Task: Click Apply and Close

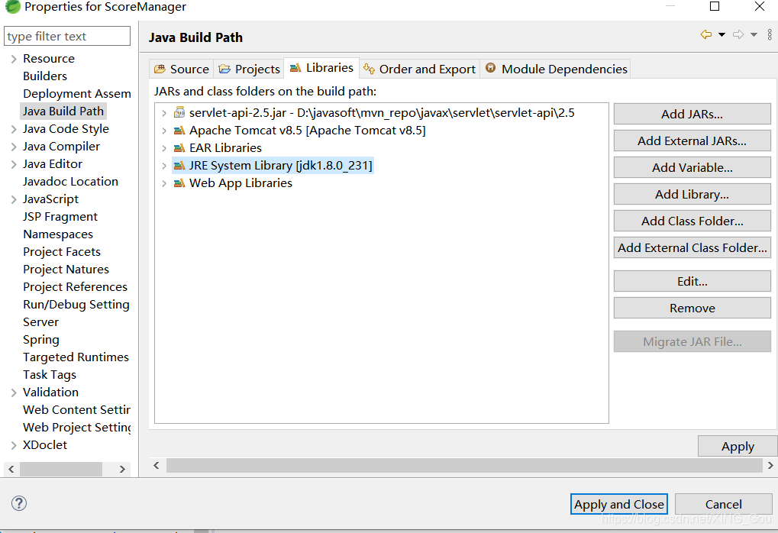Action: (618, 504)
